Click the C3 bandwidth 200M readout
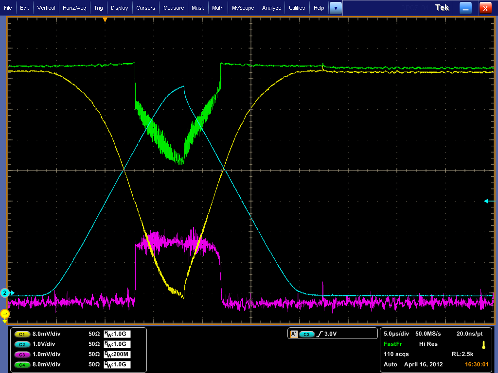This screenshot has width=498, height=373. click(117, 354)
